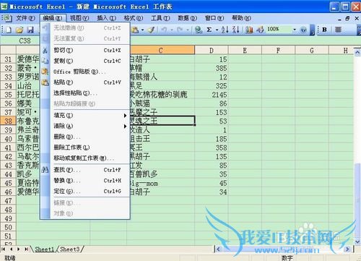Screen dimensions: 361x261
Task: Click the Insert Hyperlink globe icon
Action: pos(199,30)
